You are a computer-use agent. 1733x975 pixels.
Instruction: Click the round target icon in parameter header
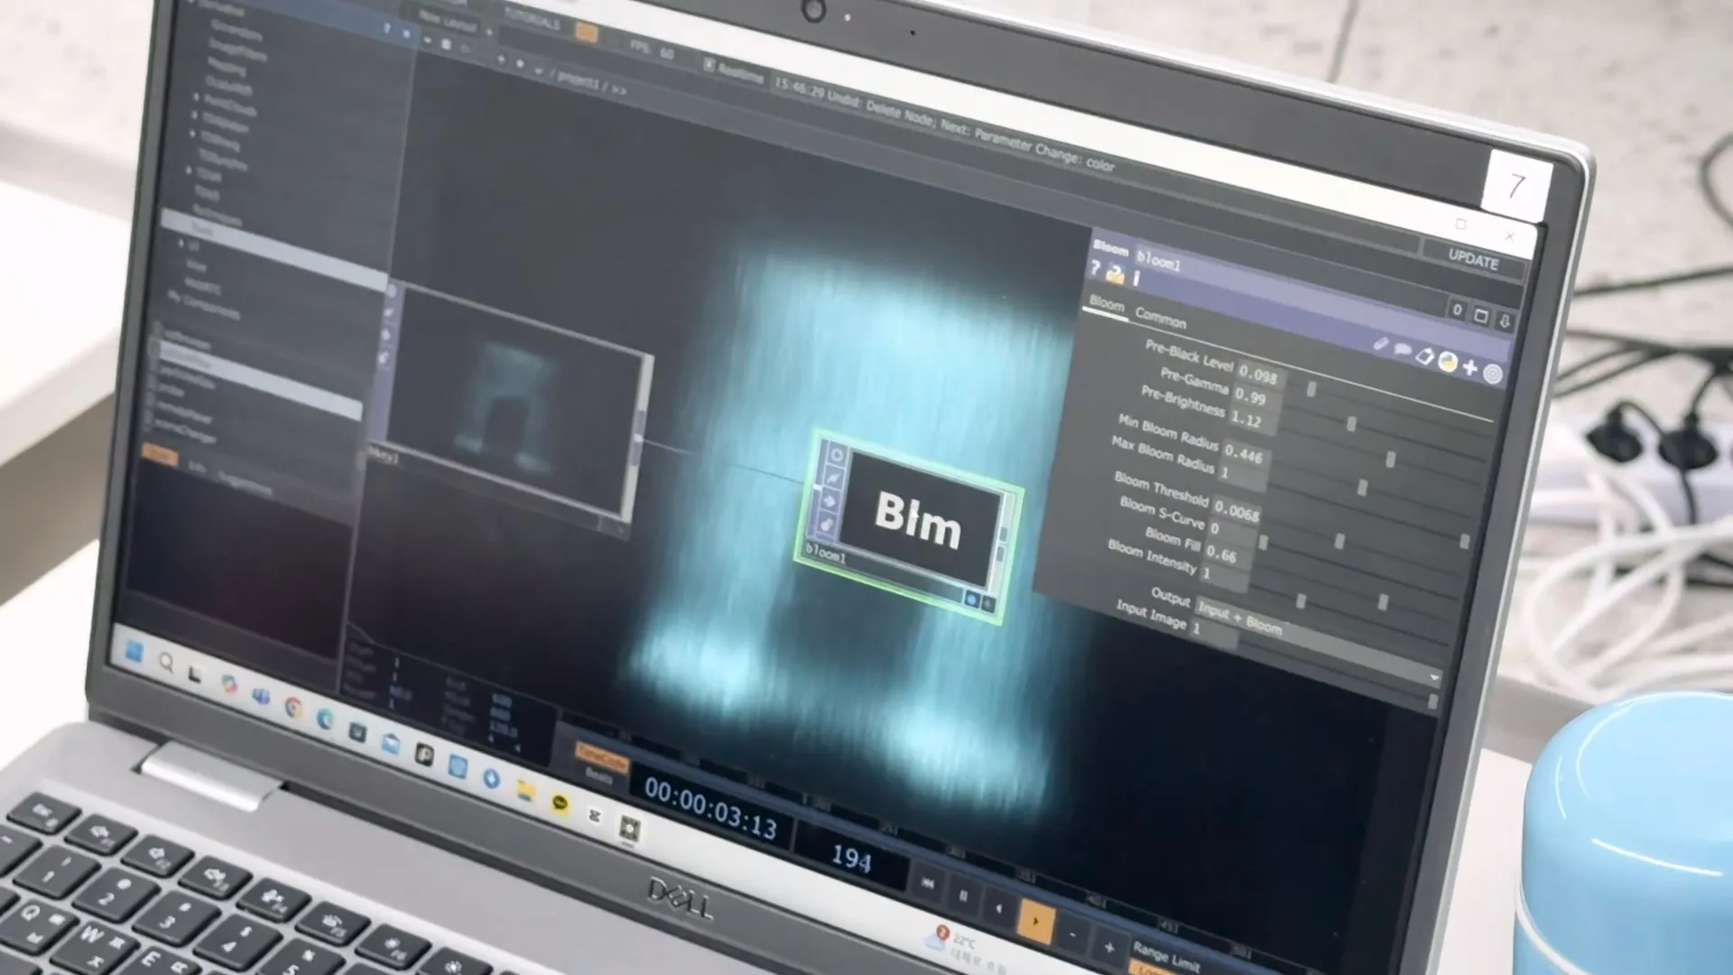1493,374
